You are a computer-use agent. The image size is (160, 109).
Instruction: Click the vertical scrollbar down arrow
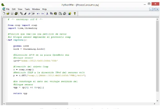click(x=157, y=101)
